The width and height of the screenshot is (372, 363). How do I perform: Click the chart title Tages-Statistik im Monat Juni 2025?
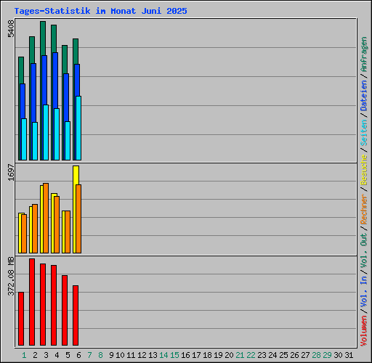click(x=100, y=11)
